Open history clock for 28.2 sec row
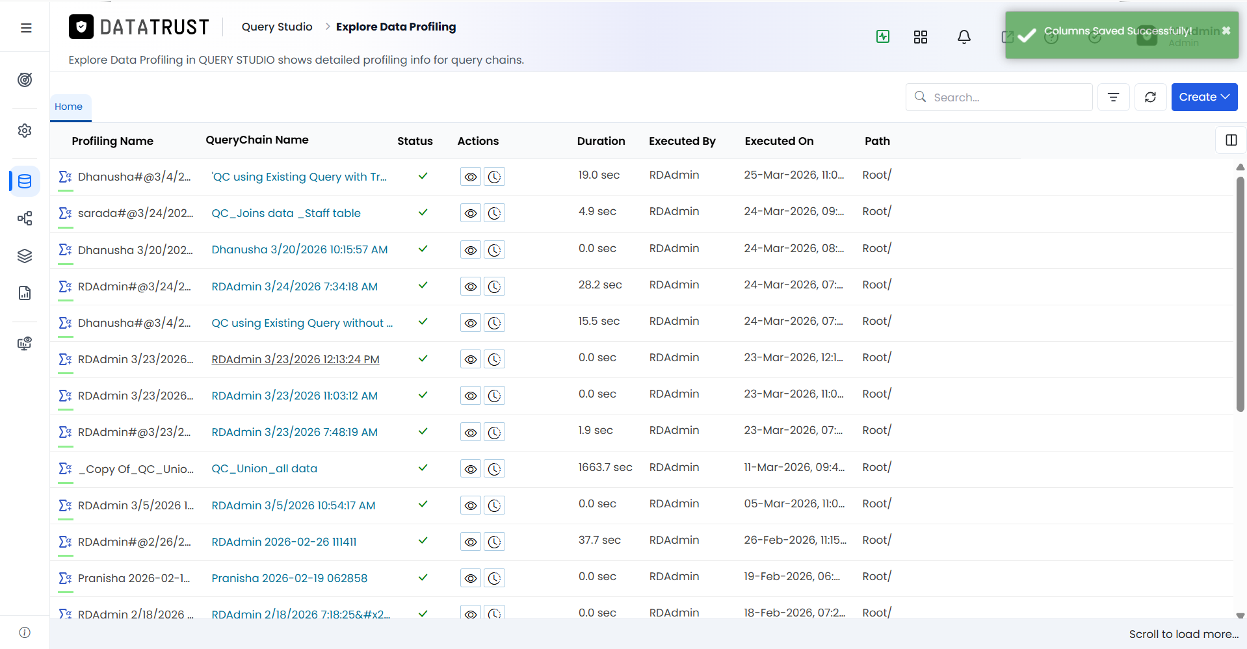The width and height of the screenshot is (1247, 649). coord(494,286)
